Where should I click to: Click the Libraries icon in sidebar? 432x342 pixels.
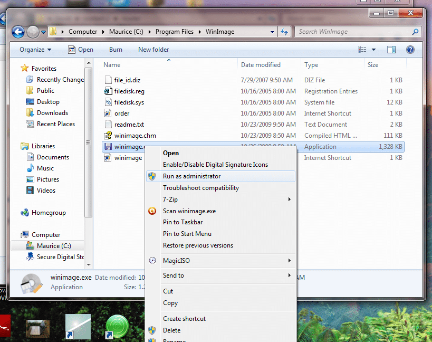25,146
